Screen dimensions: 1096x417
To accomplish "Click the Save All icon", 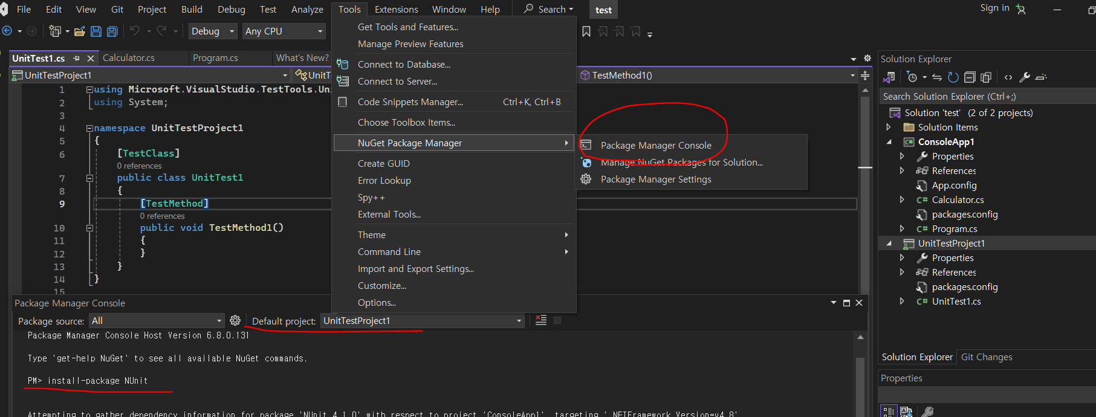I will coord(112,31).
